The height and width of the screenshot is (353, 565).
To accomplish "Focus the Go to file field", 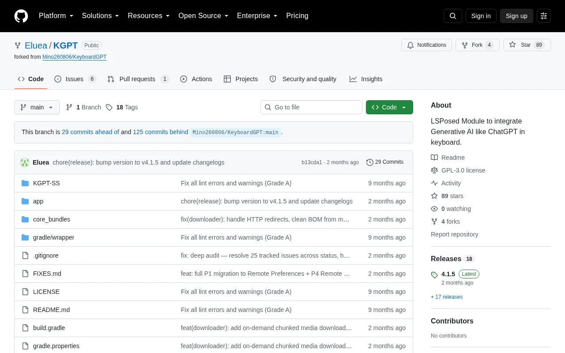I will click(x=311, y=107).
